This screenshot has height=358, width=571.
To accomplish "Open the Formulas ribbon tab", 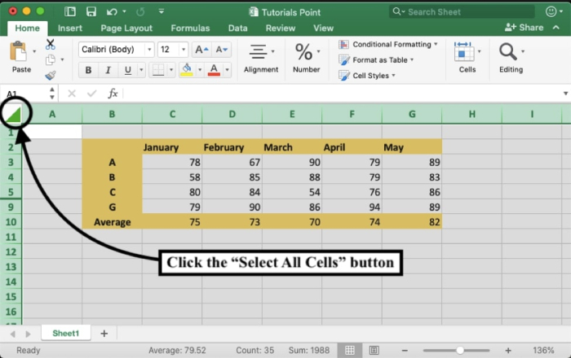I will click(x=189, y=28).
